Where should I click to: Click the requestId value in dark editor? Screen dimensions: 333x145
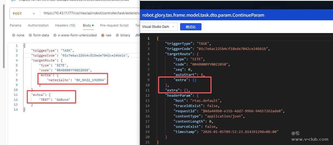pos(243,111)
